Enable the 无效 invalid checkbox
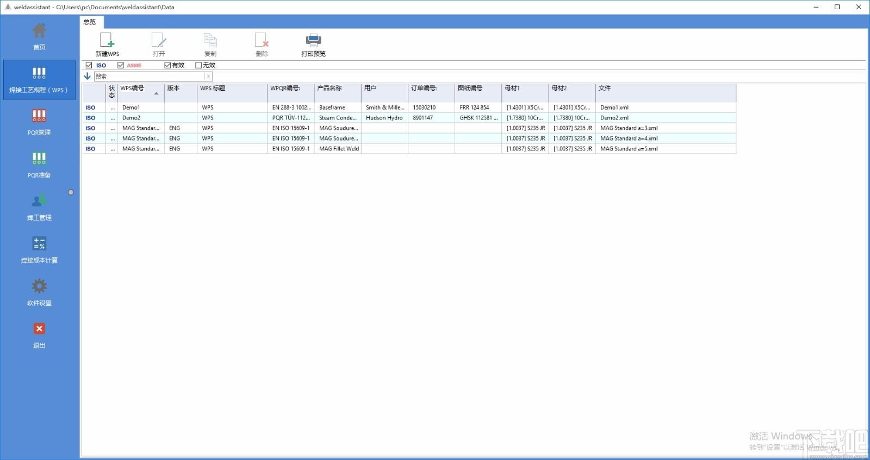Image resolution: width=870 pixels, height=460 pixels. tap(198, 65)
